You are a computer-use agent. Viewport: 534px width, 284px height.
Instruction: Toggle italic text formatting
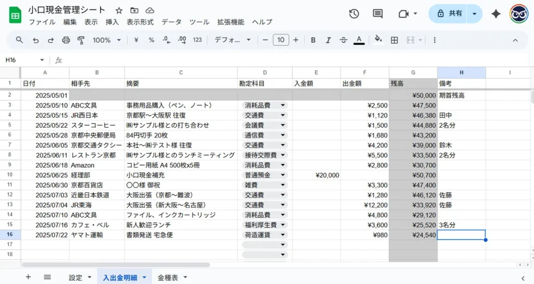coord(328,40)
